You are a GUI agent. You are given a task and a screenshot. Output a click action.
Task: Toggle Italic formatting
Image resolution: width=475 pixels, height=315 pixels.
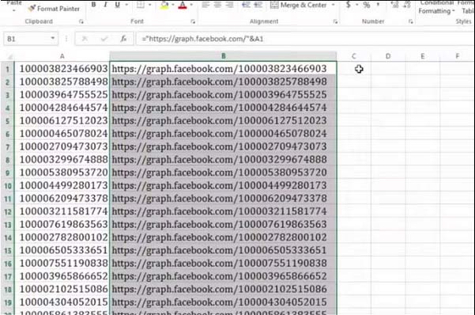click(x=105, y=5)
